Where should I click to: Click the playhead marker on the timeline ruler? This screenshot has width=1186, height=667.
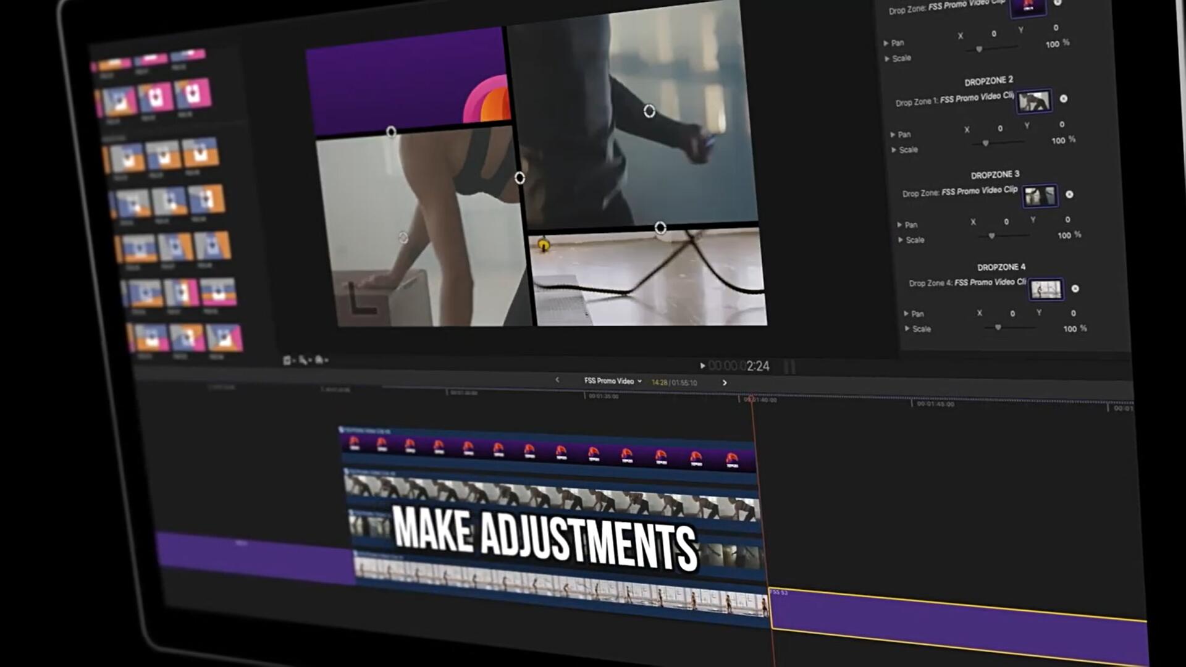click(751, 400)
